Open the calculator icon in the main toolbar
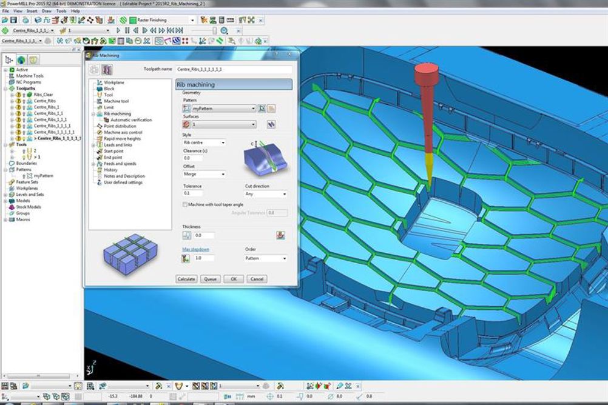608x405 pixels. point(221,20)
